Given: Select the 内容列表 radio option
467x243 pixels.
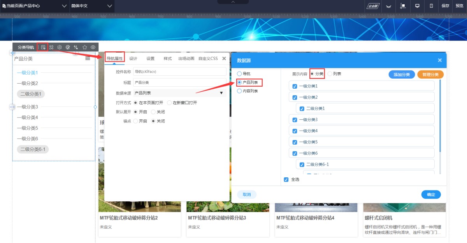Looking at the screenshot, I should pos(239,91).
